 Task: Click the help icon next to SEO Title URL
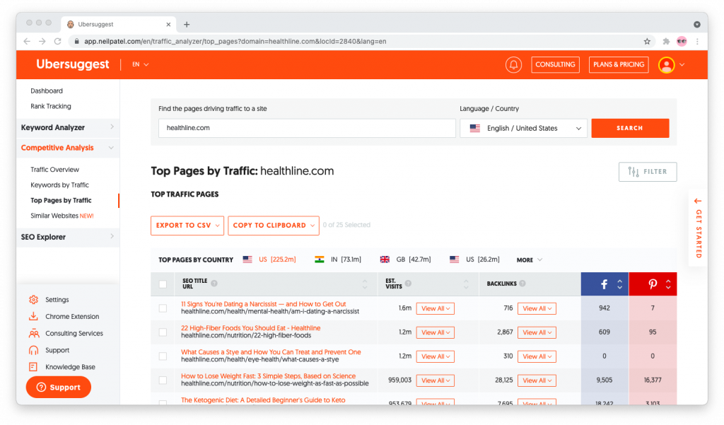tap(214, 283)
